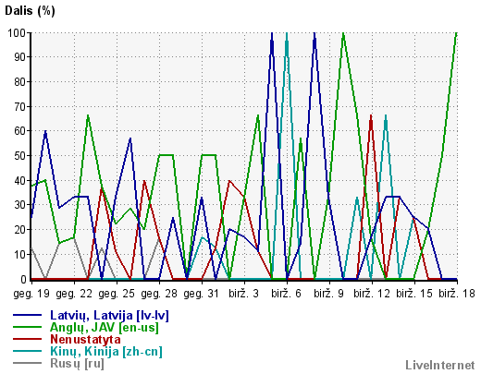
Task: Click the teal Kinų line color swatch
Action: (x=27, y=351)
